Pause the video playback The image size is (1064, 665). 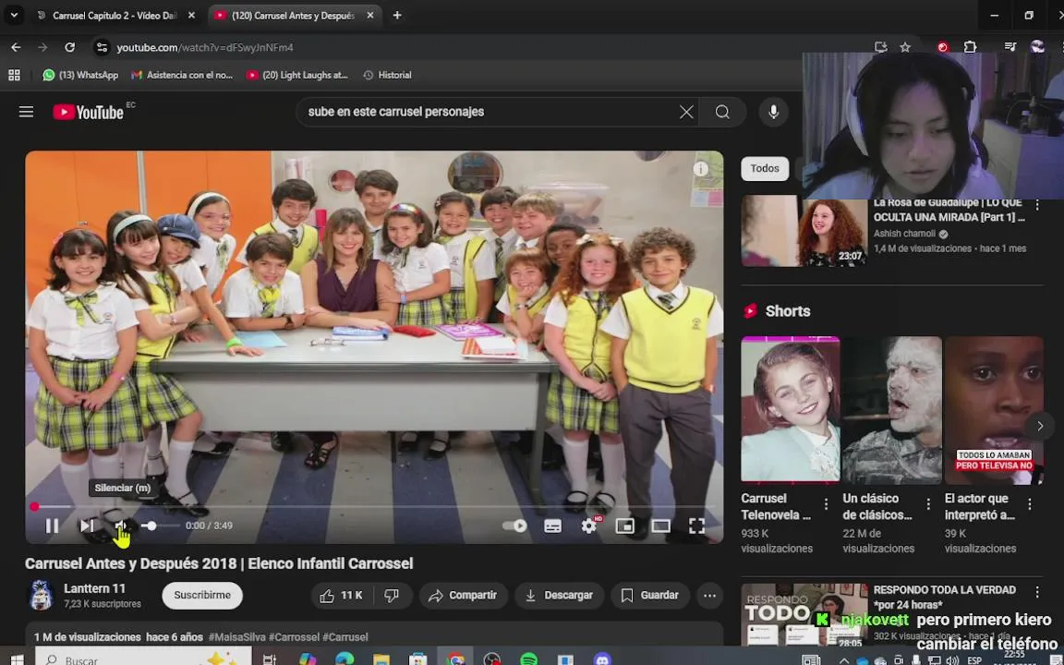(x=53, y=526)
